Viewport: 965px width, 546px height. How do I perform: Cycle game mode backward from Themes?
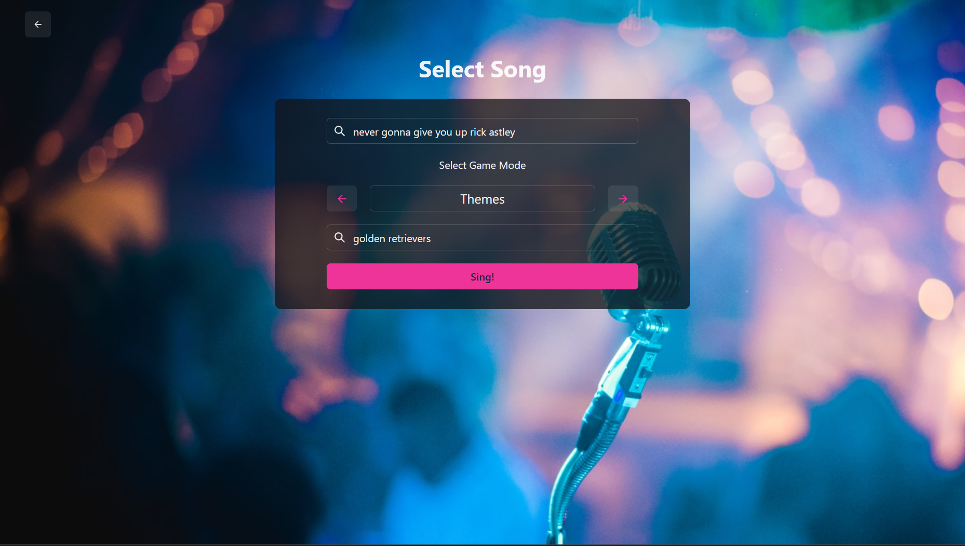click(x=342, y=198)
